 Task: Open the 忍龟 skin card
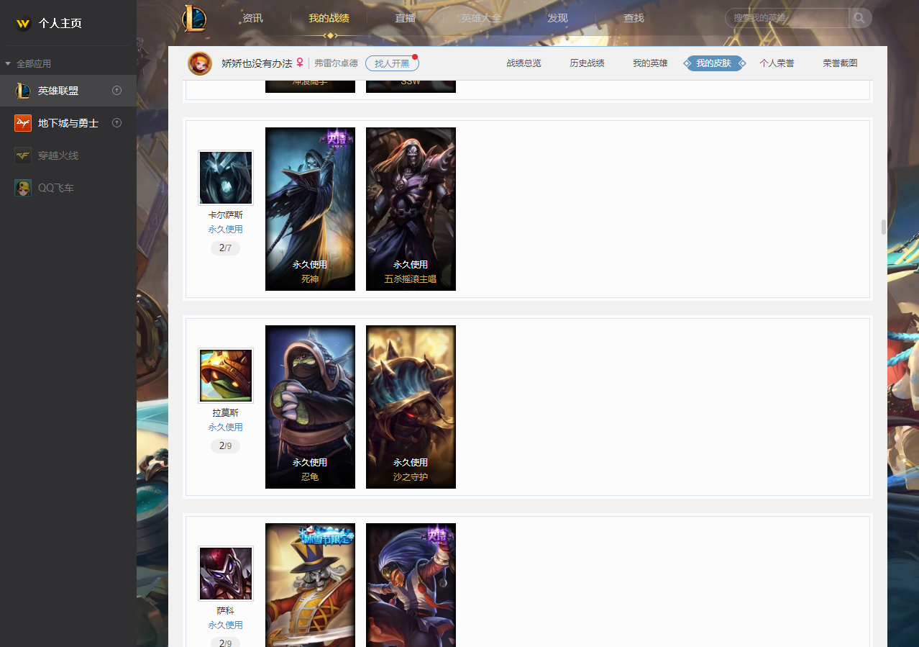310,407
